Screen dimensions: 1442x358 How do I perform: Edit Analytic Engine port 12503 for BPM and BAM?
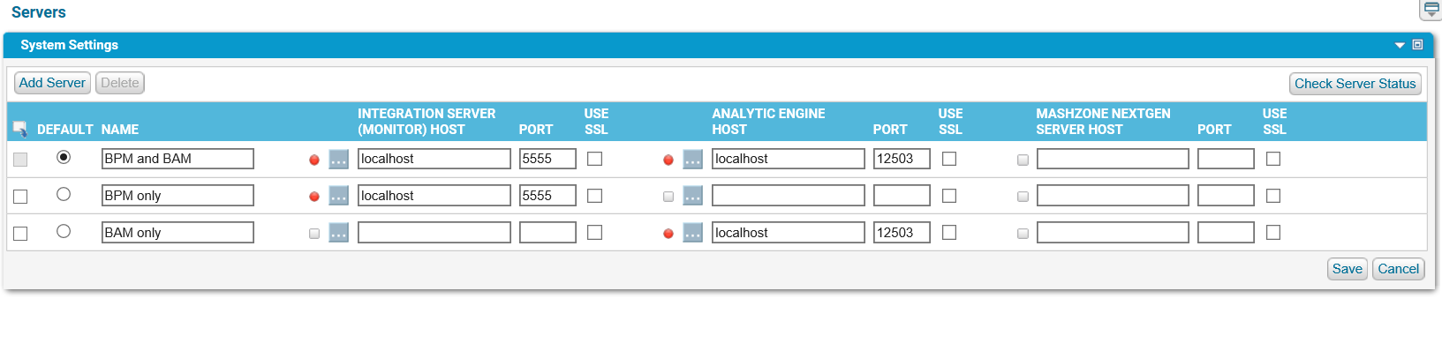tap(902, 159)
